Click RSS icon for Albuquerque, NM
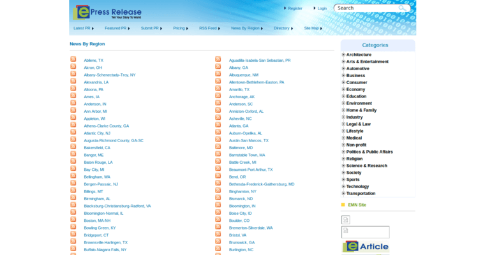 tap(218, 73)
